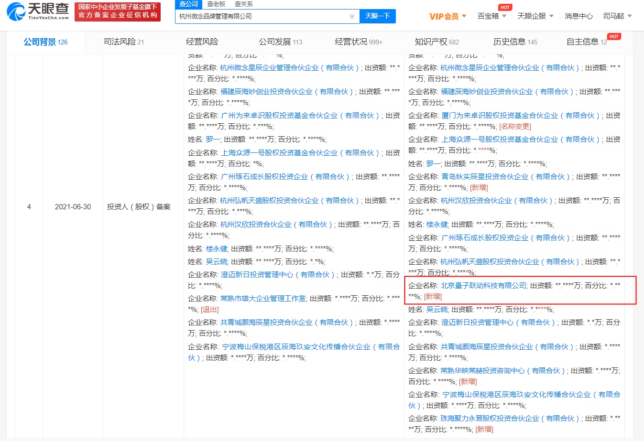
Task: Open 宁波梅山保税港区辰海玖安文化传播 link in left column
Action: tap(294, 352)
